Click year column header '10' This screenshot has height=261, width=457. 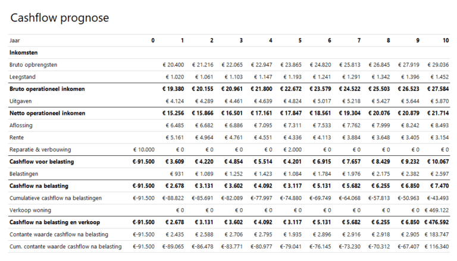(446, 40)
